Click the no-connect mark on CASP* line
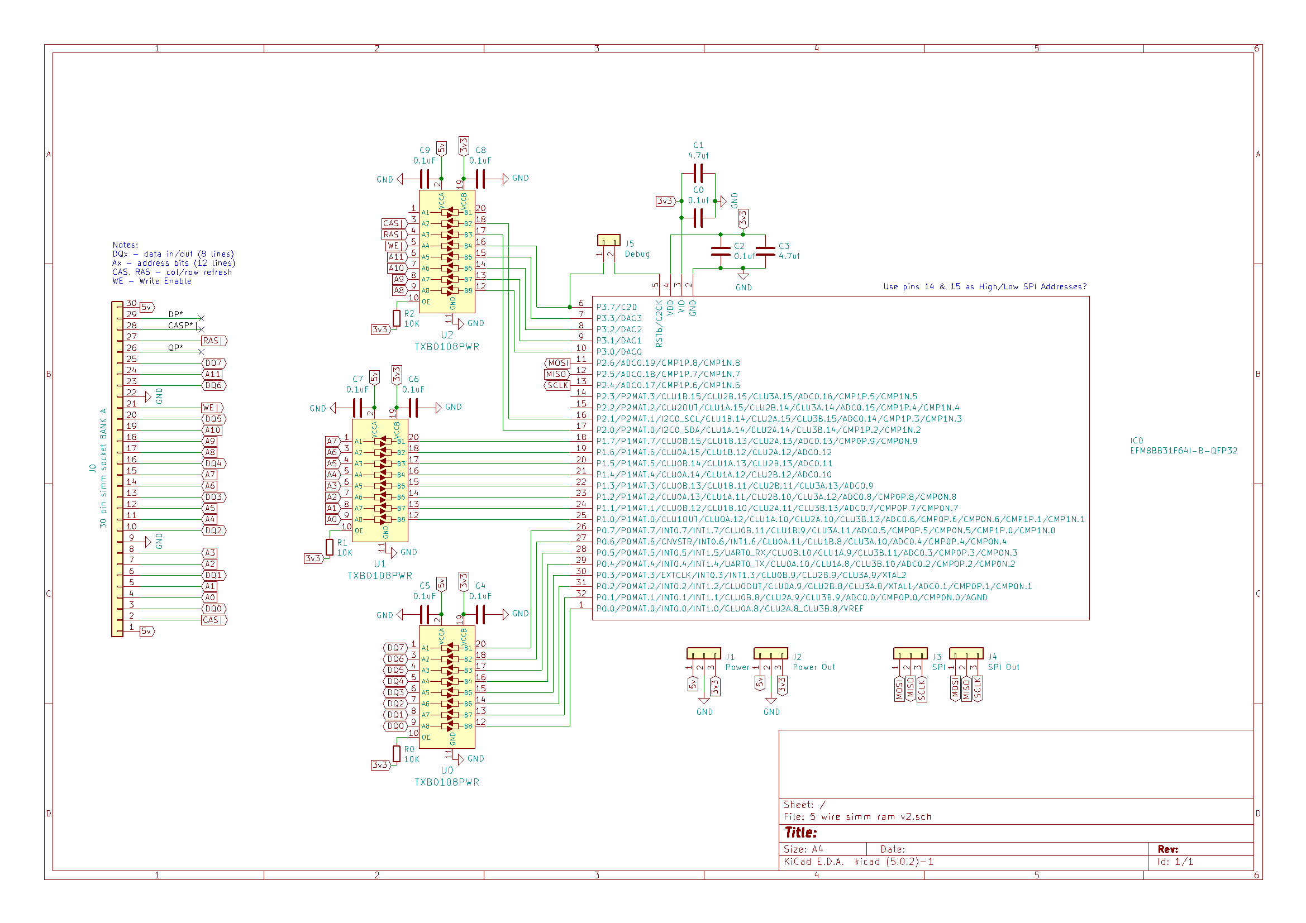This screenshot has height=923, width=1306. 201,329
